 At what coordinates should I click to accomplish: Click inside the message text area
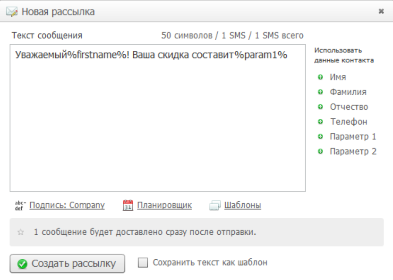click(x=157, y=123)
